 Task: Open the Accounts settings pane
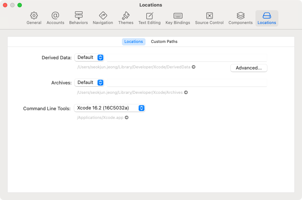point(55,18)
